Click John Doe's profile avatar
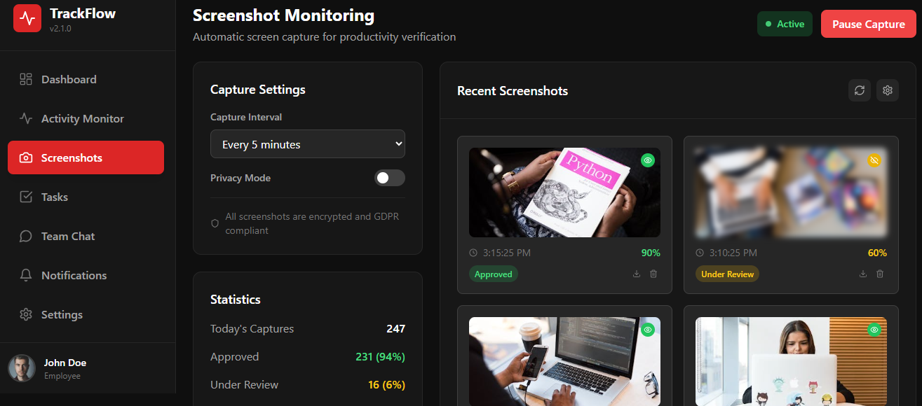Screen dimensions: 922x406 click(x=22, y=368)
